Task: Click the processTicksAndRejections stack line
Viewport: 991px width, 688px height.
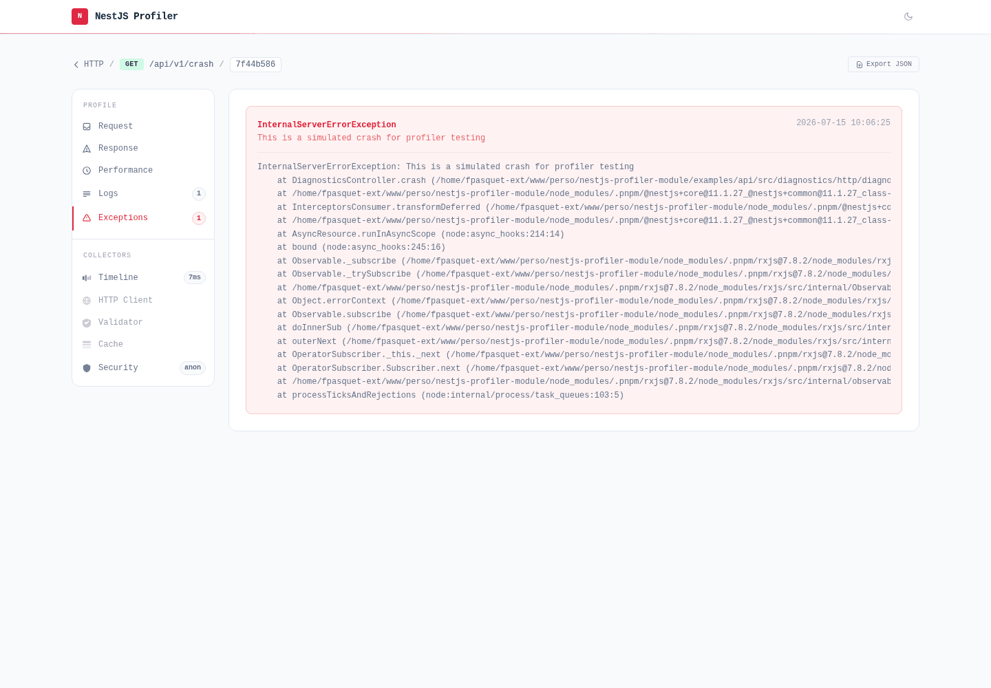Action: click(451, 396)
